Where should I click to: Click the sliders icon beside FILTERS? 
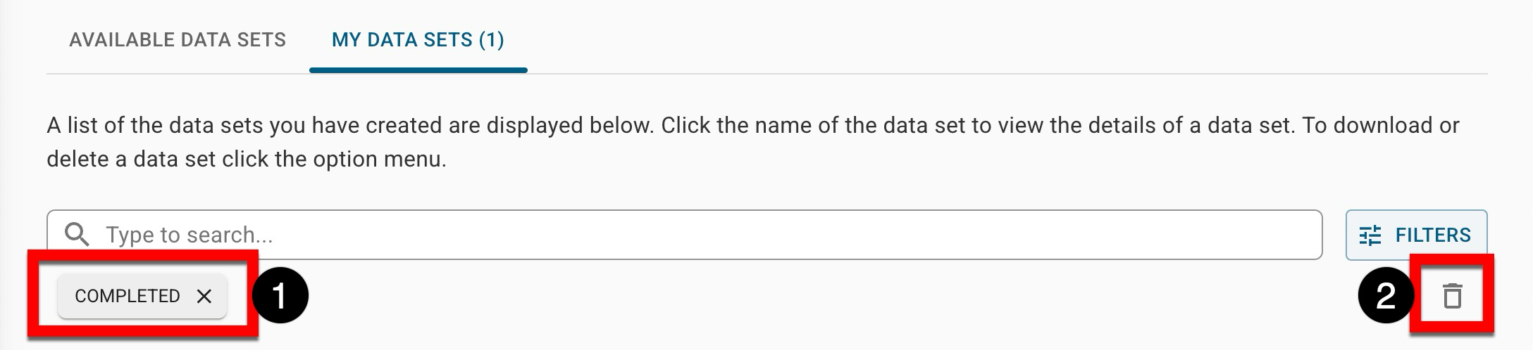pyautogui.click(x=1370, y=235)
